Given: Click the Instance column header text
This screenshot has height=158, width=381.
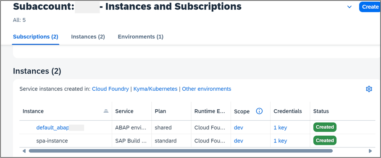Looking at the screenshot, I should [33, 111].
